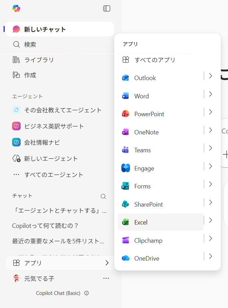The image size is (228, 308).
Task: Open the ビジネス英訳サポート agent
Action: [x=54, y=126]
